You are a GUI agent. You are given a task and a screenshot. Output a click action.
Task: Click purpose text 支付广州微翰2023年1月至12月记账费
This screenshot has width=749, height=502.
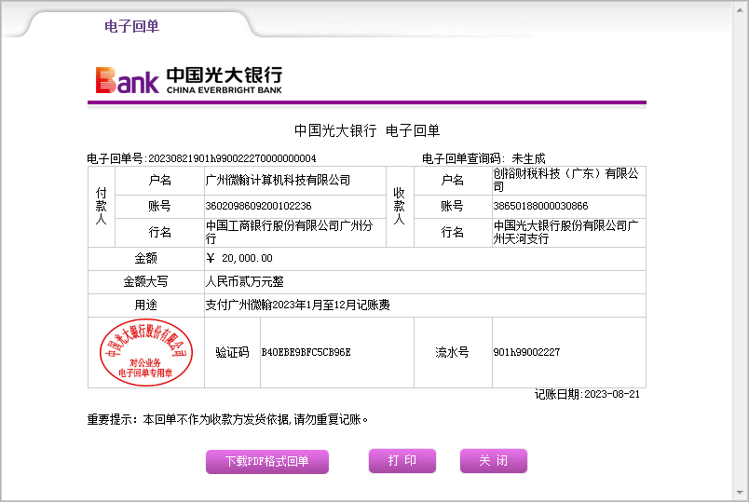coord(297,305)
